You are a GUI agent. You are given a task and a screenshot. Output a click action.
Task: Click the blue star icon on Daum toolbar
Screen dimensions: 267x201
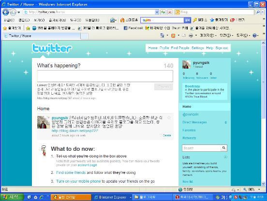click(x=212, y=20)
